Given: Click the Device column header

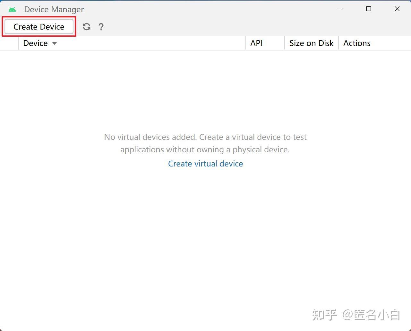Looking at the screenshot, I should 132,43.
